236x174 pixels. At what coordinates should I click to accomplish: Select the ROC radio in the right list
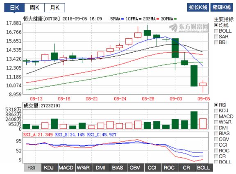click(216, 151)
